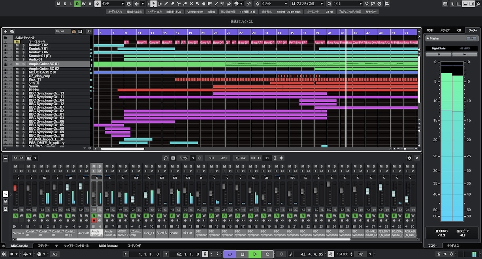Add a new track with the plus icon
The width and height of the screenshot is (482, 259).
click(x=6, y=31)
